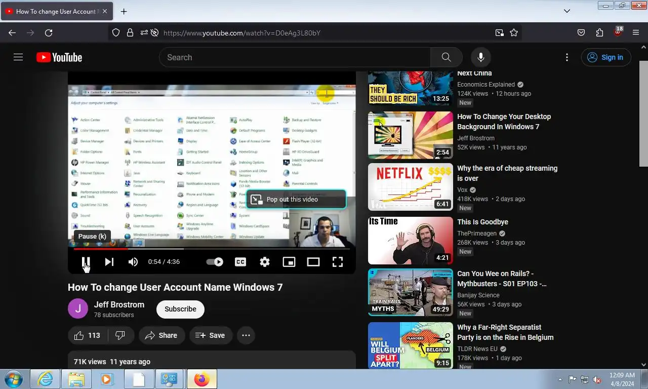
Task: Mute the video volume
Action: 133,262
